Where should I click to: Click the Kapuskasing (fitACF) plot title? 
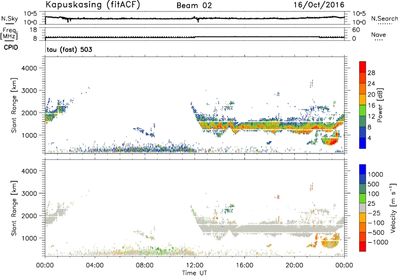(93, 4)
